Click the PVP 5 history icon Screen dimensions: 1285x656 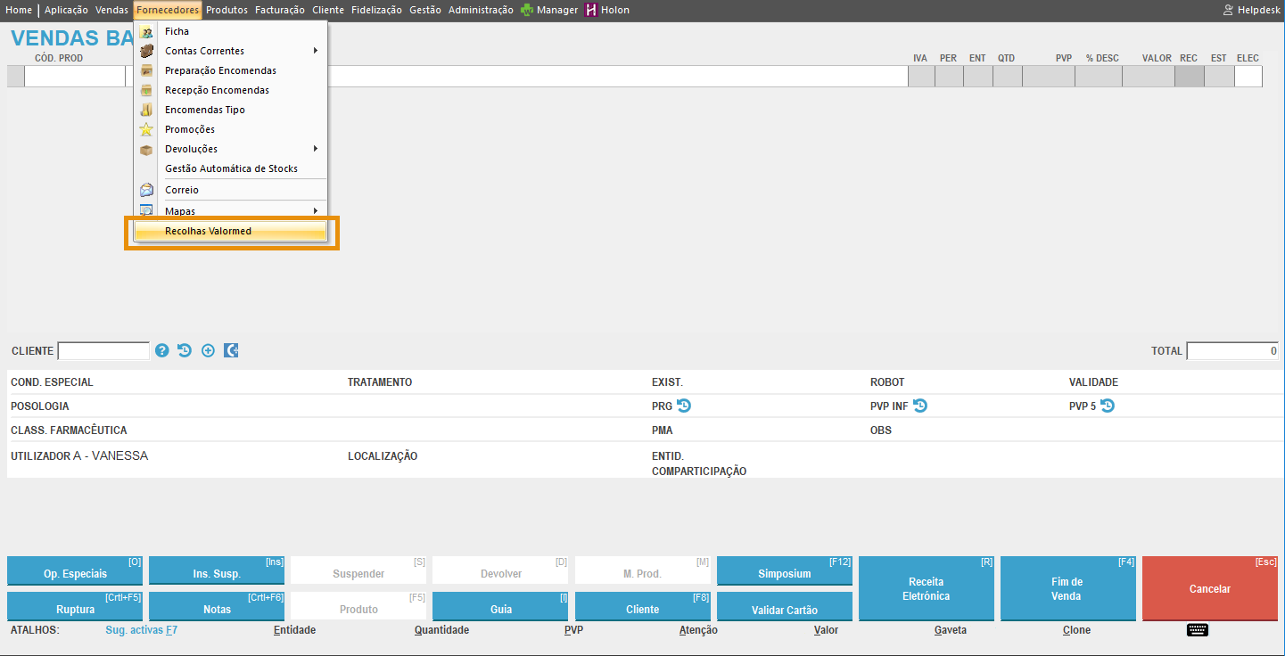click(x=1108, y=406)
